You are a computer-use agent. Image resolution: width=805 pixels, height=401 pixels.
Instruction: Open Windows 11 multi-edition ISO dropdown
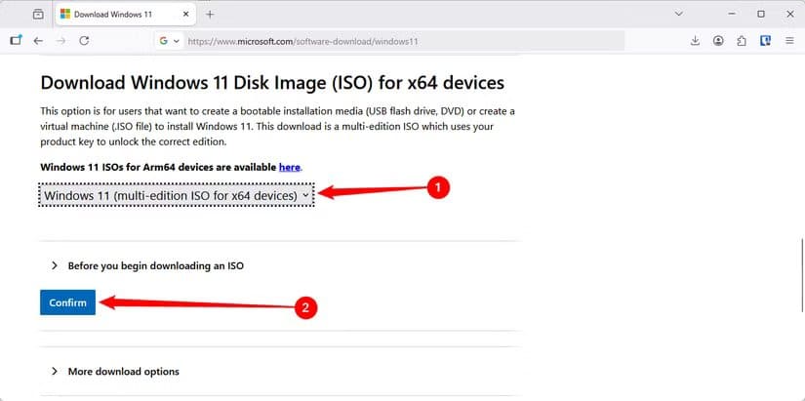point(176,195)
